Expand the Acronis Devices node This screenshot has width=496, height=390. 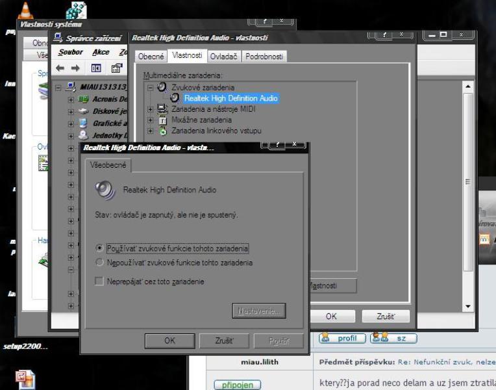pyautogui.click(x=71, y=100)
